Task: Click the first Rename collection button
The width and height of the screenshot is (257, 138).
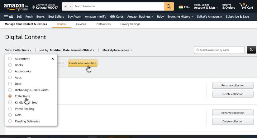Action: 233,85
